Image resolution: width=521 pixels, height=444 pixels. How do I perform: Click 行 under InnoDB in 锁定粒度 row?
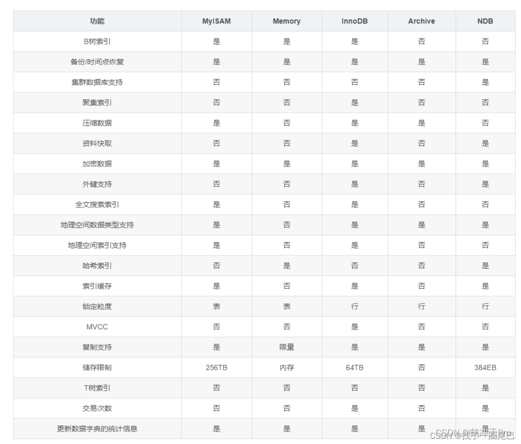pyautogui.click(x=354, y=307)
